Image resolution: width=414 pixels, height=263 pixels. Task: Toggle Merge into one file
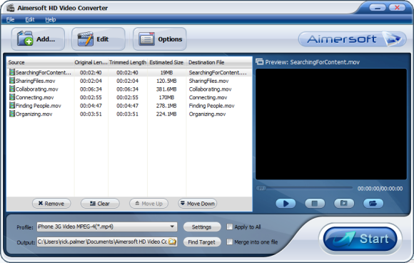tap(230, 242)
